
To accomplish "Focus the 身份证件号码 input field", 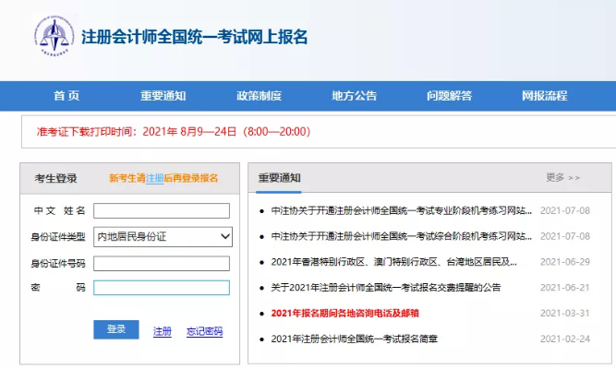I will [x=161, y=263].
